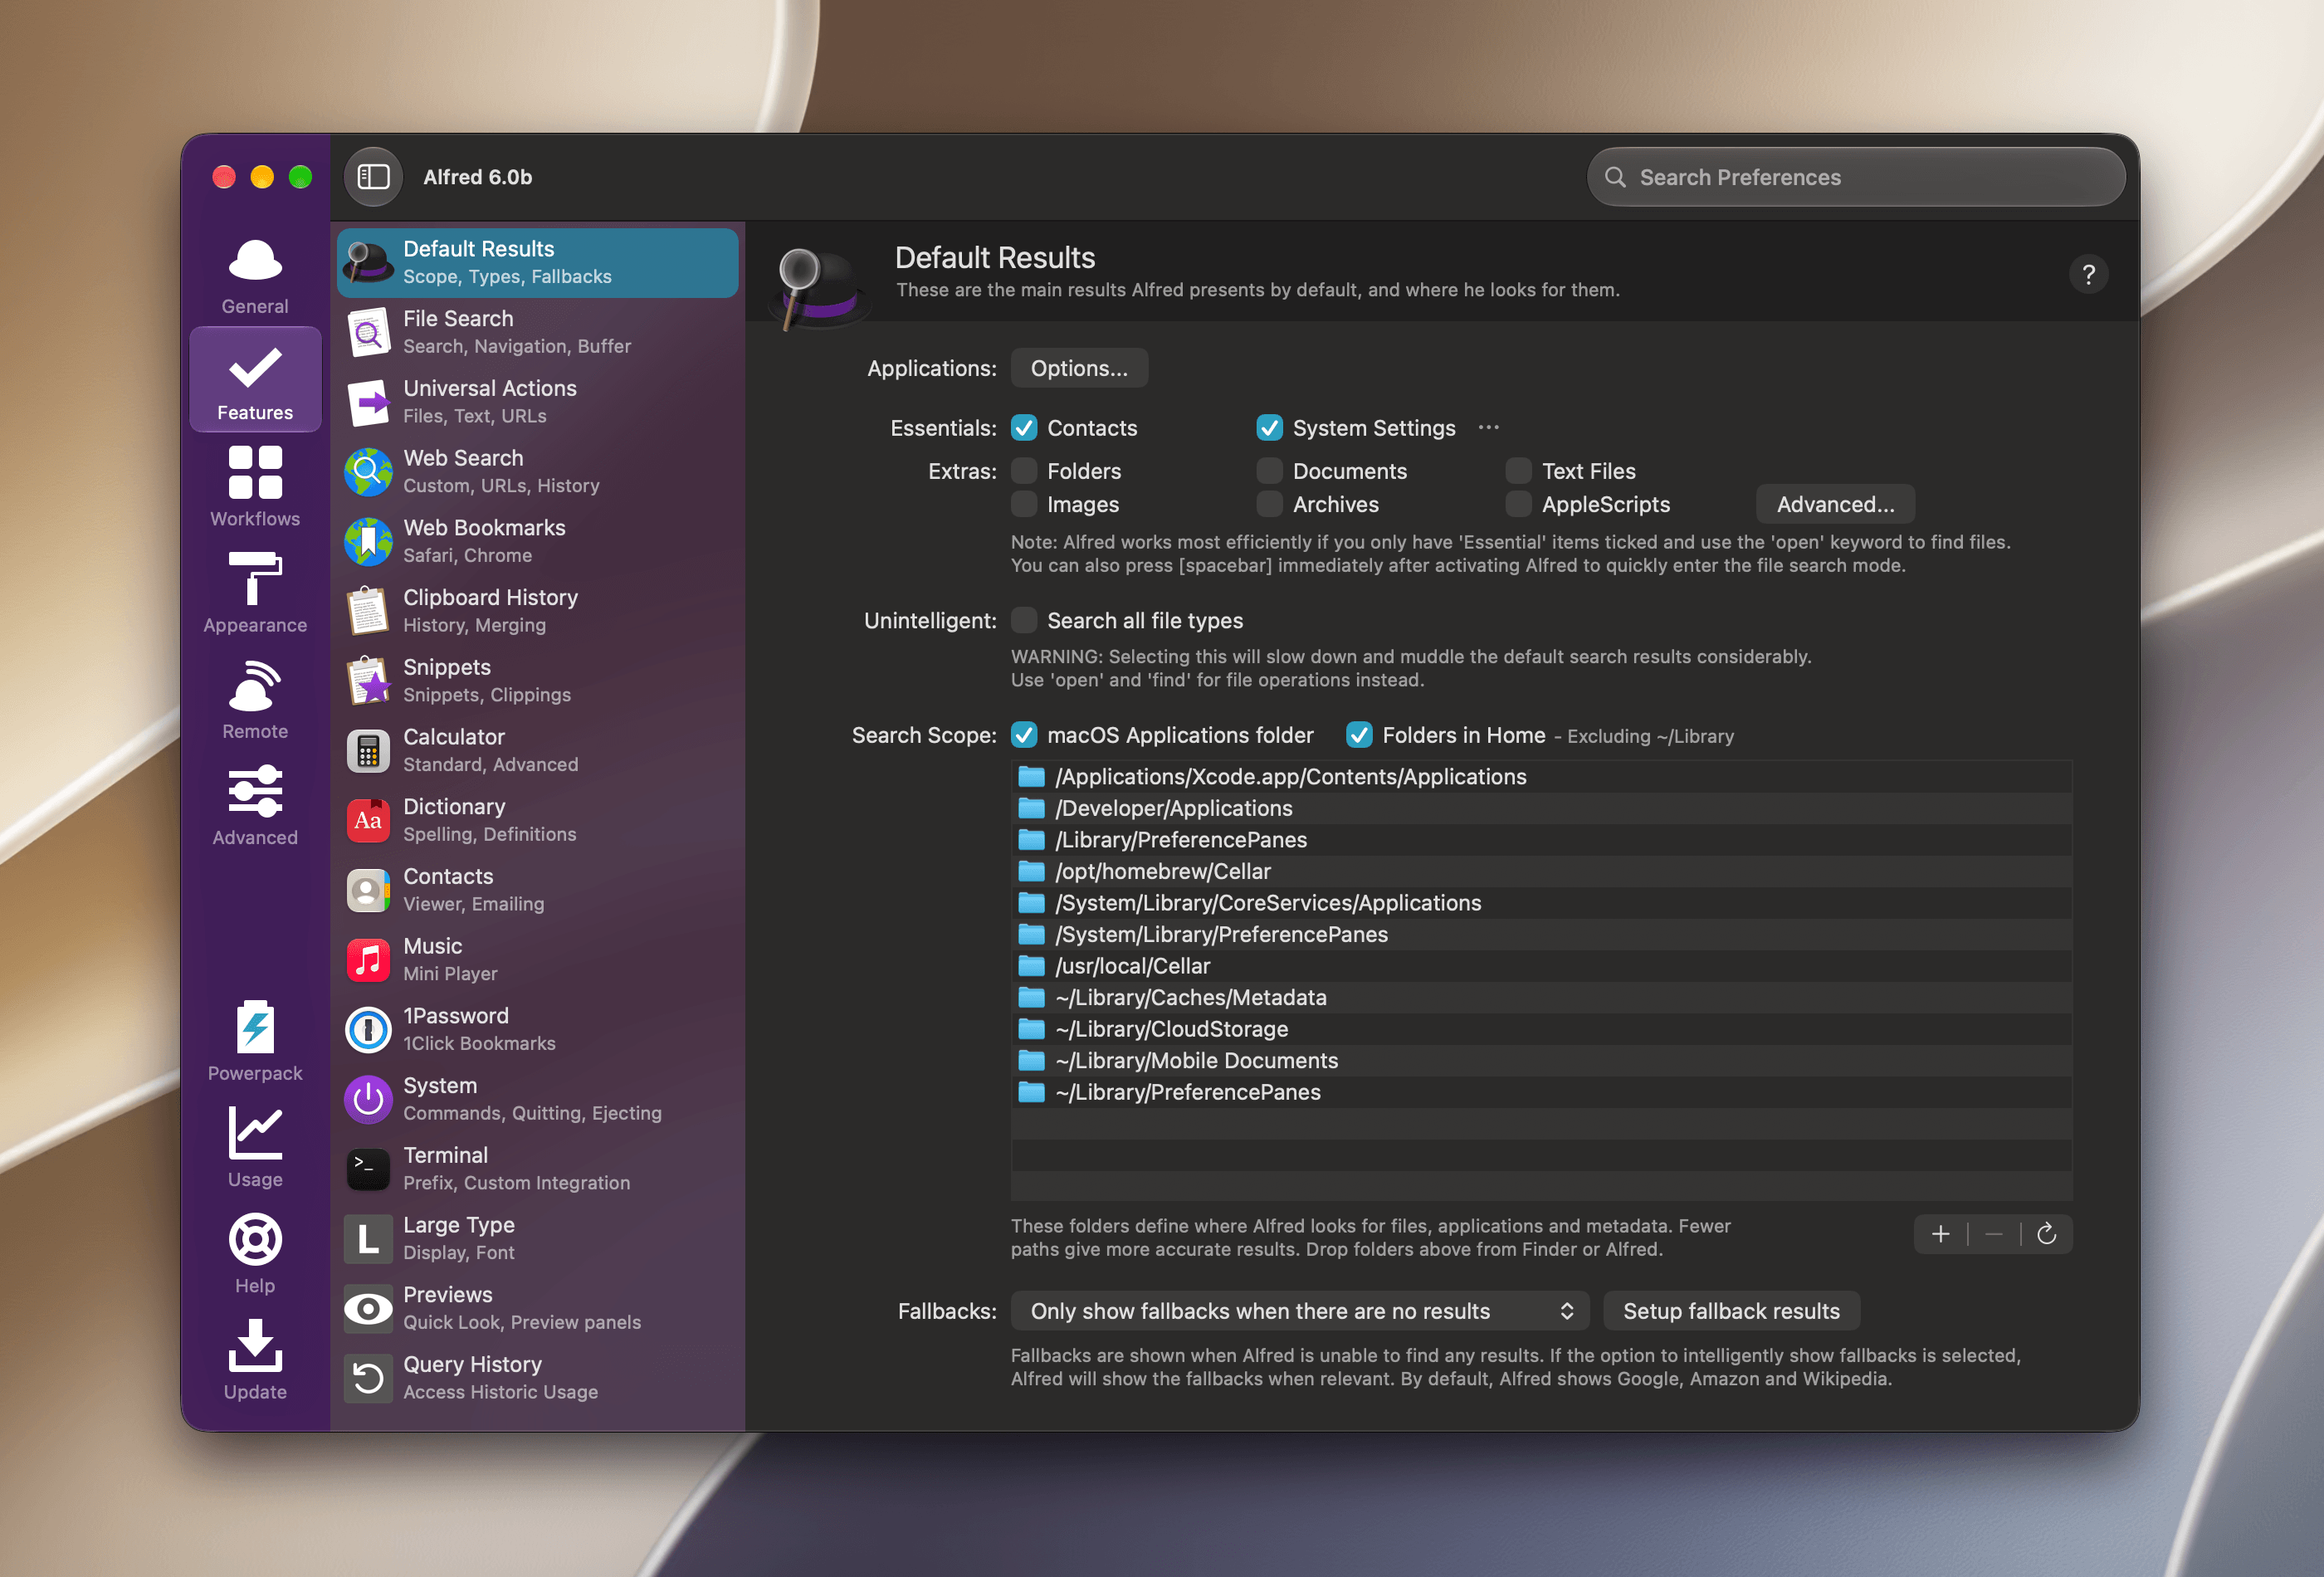Select File Search in features list
Screen dimensions: 2324x1577
point(538,332)
